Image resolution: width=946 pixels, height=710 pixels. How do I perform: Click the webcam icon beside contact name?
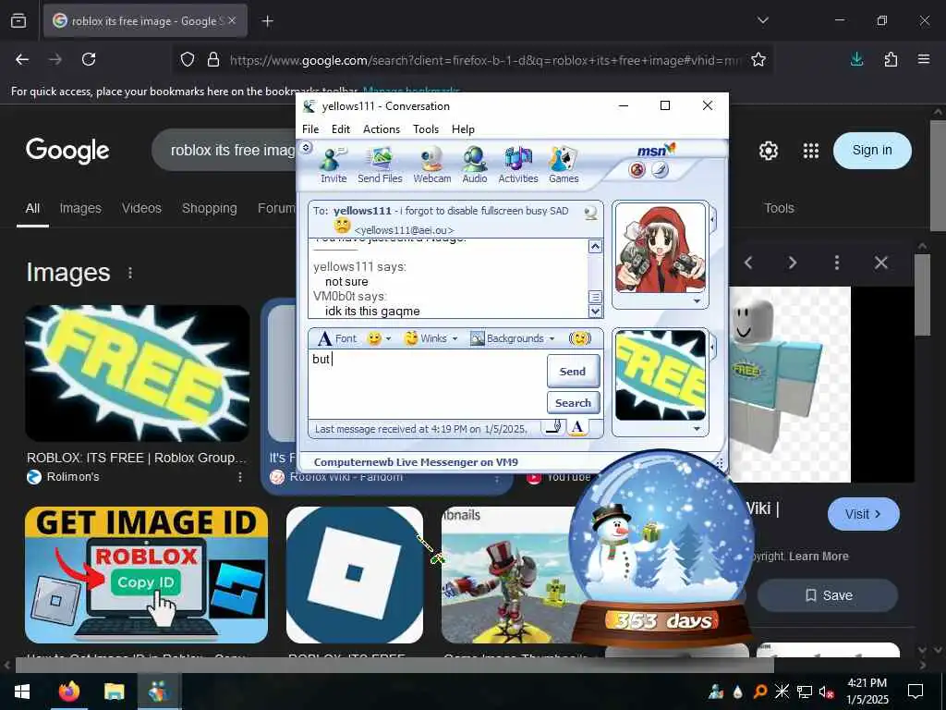tap(590, 212)
